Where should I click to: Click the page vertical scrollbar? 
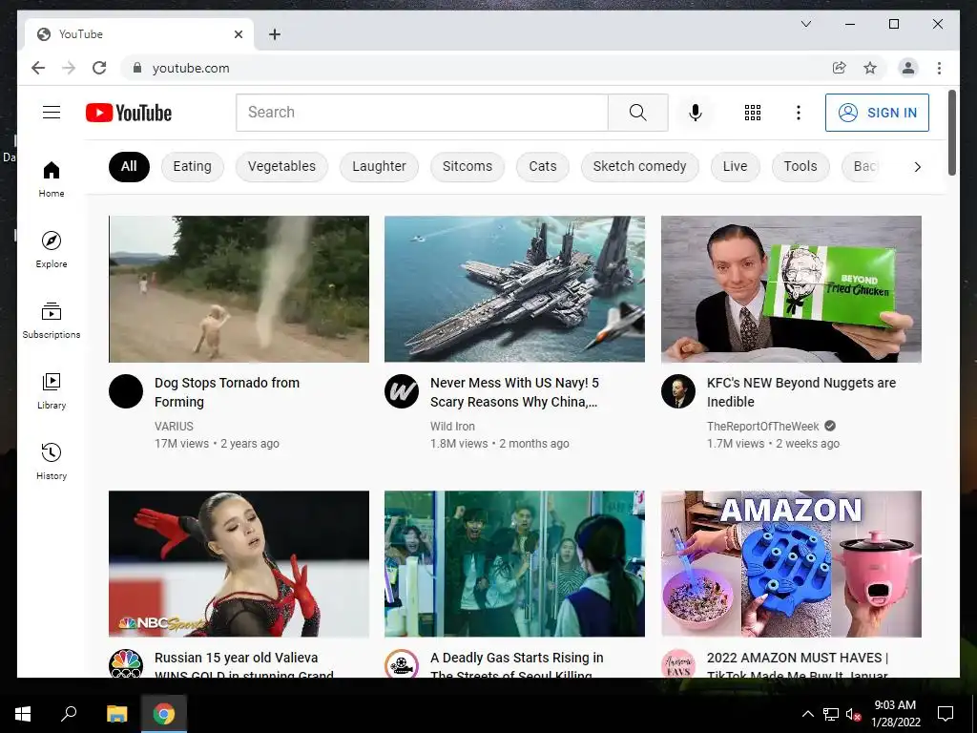(952, 133)
